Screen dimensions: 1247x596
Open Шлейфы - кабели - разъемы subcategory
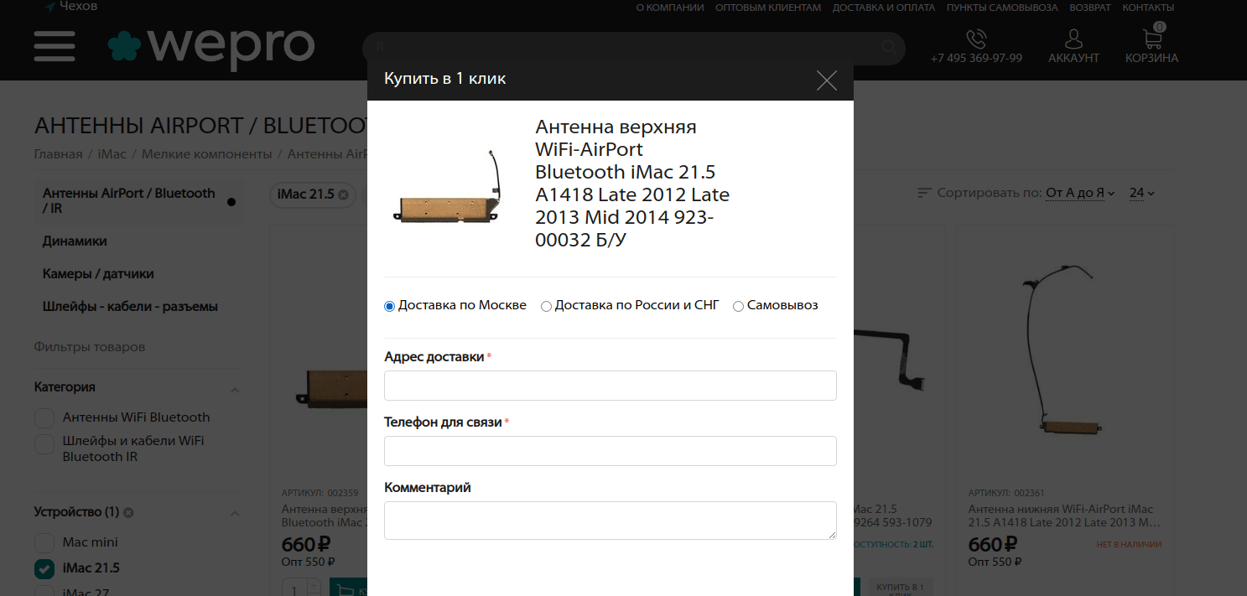[130, 307]
